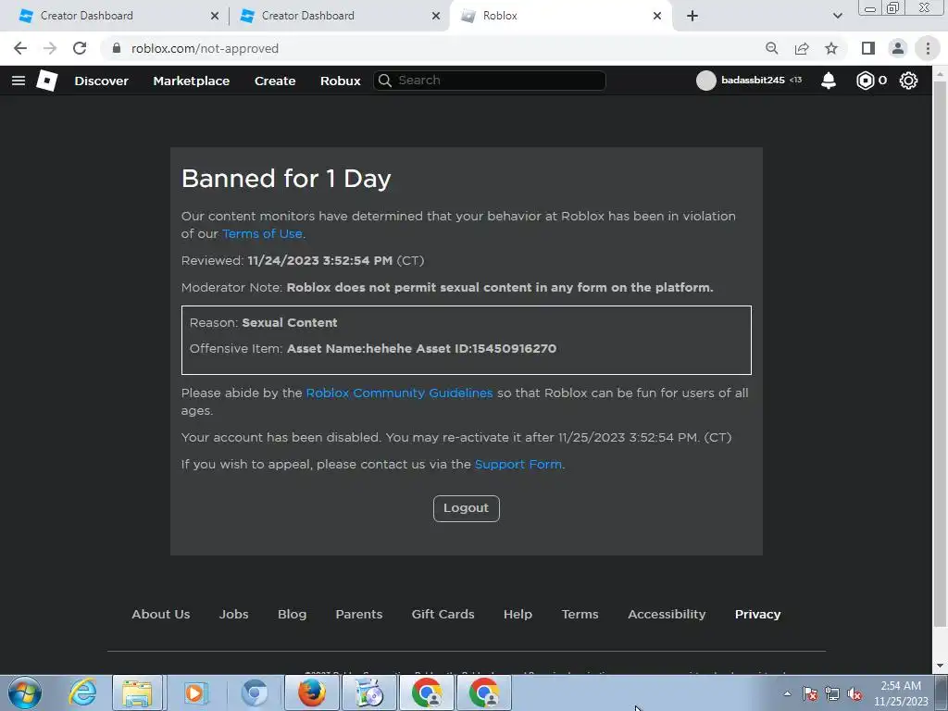Open the Privacy footer link
This screenshot has width=948, height=711.
(x=757, y=615)
